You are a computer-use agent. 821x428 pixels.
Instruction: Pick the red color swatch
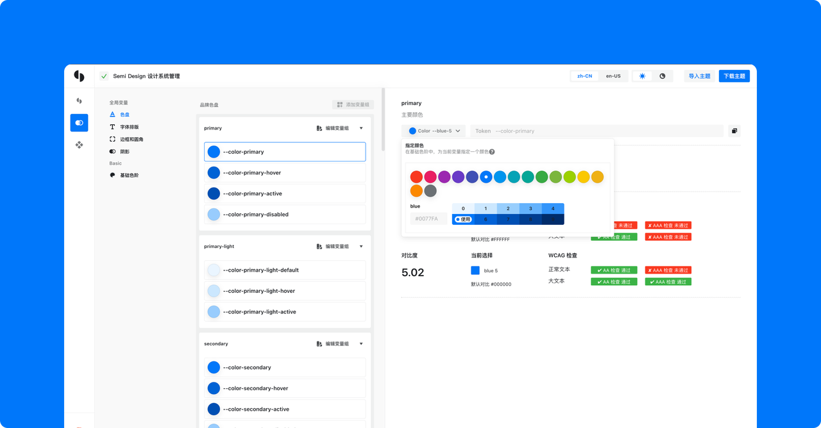point(416,177)
